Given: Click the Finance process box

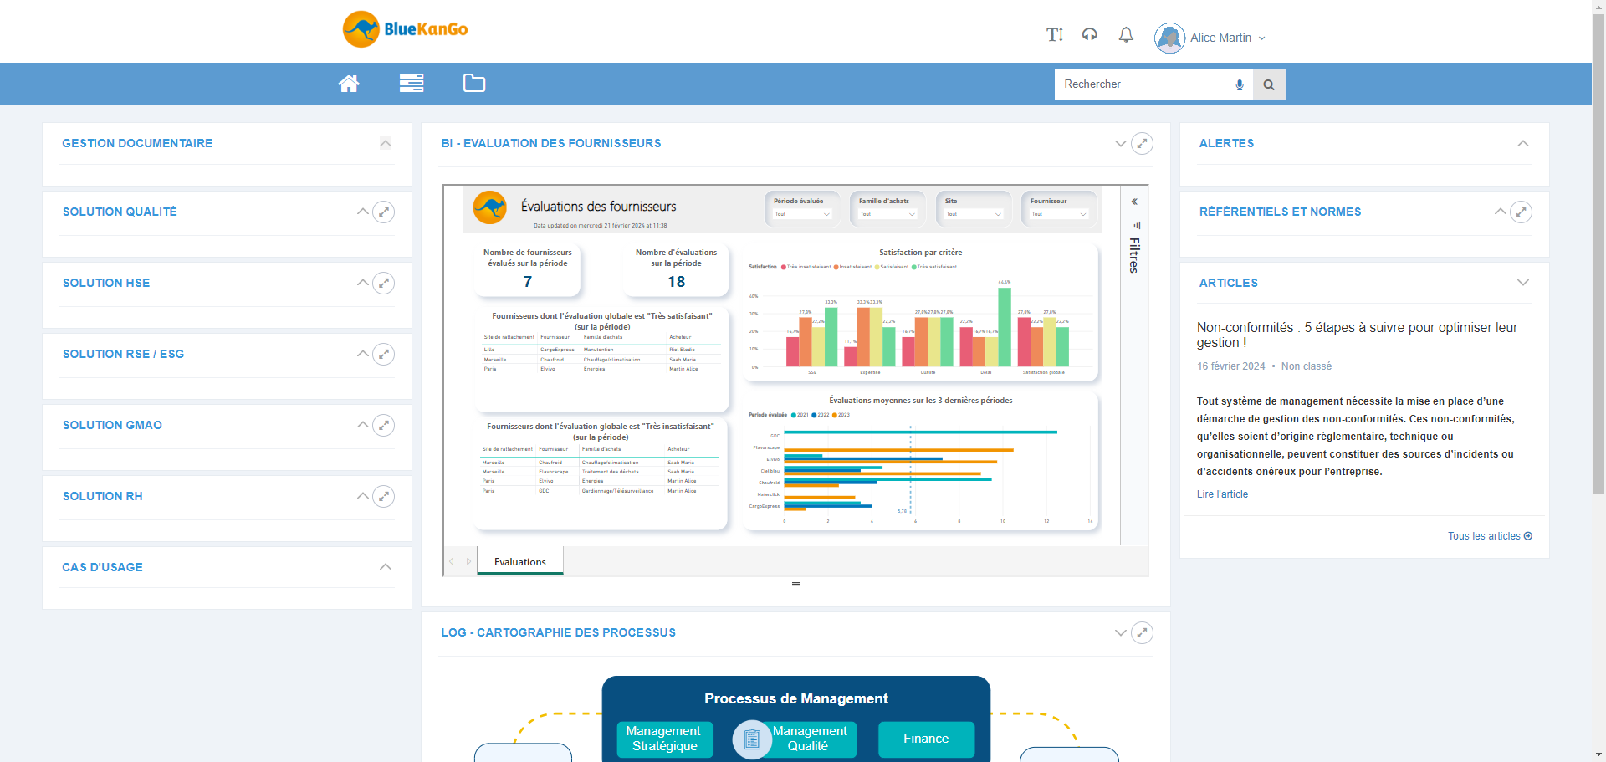Looking at the screenshot, I should pyautogui.click(x=926, y=739).
